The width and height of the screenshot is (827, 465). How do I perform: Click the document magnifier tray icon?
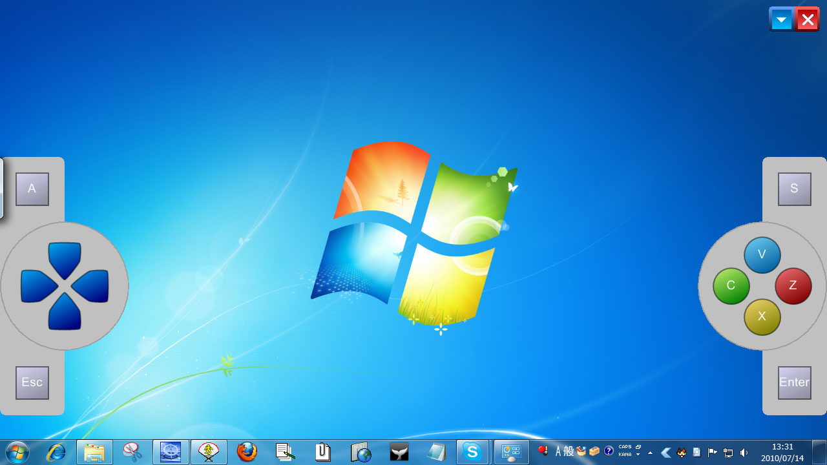[697, 453]
